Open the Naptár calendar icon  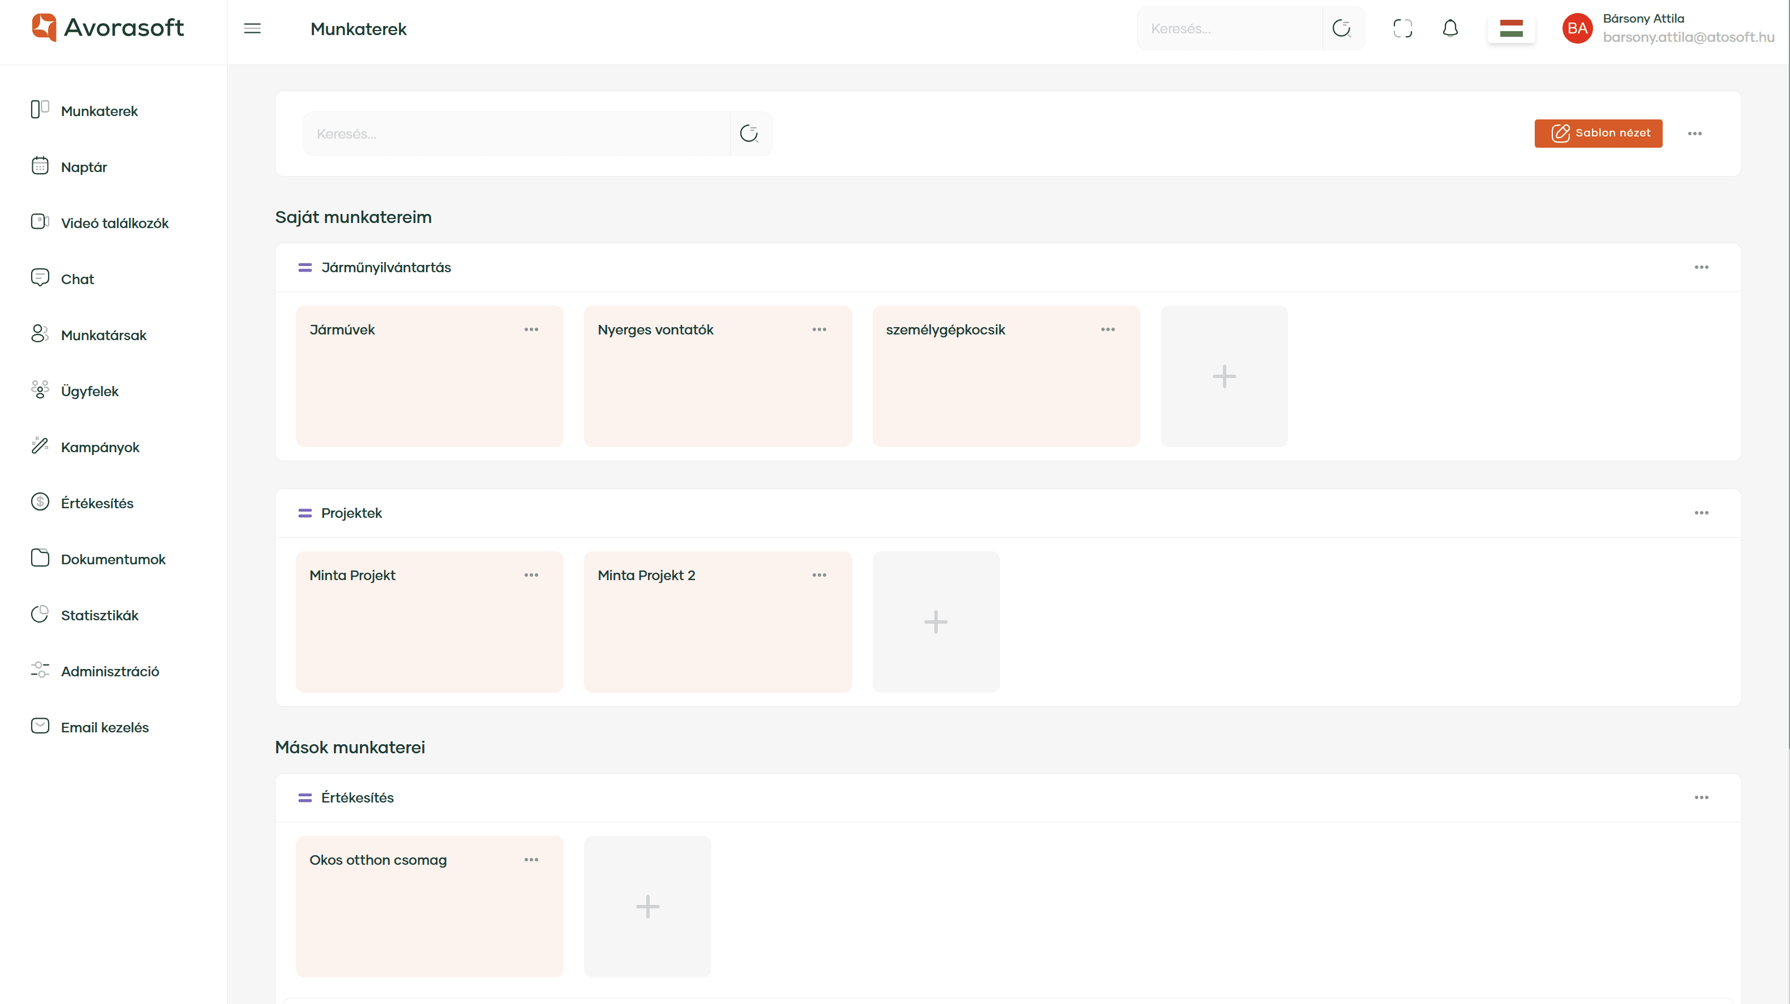click(40, 166)
